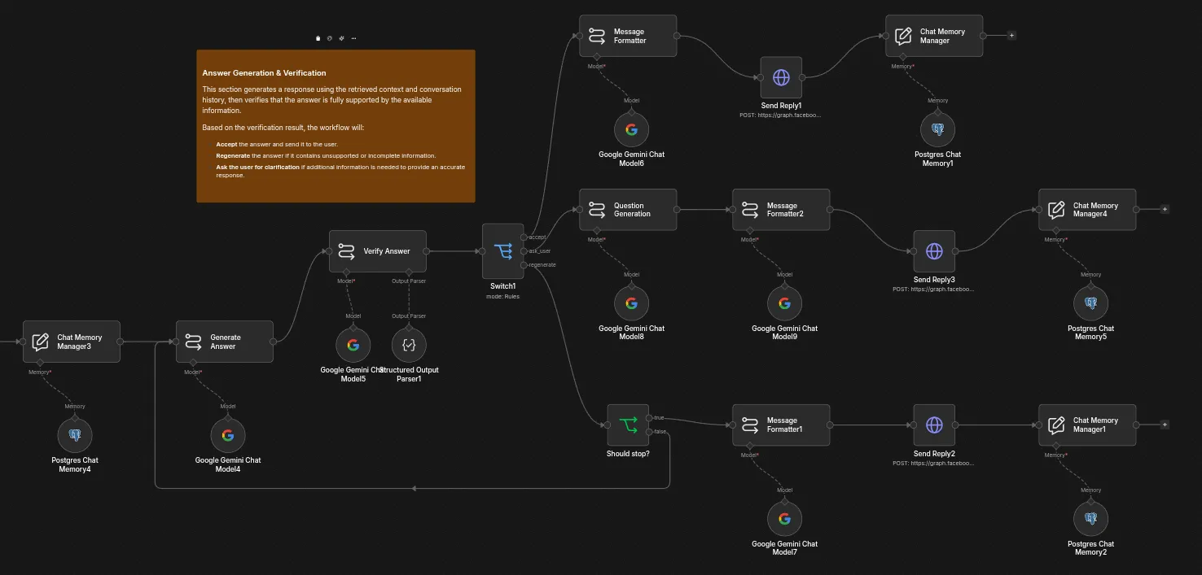
Task: Add node after Chat Memory Manager
Action: coord(1011,36)
